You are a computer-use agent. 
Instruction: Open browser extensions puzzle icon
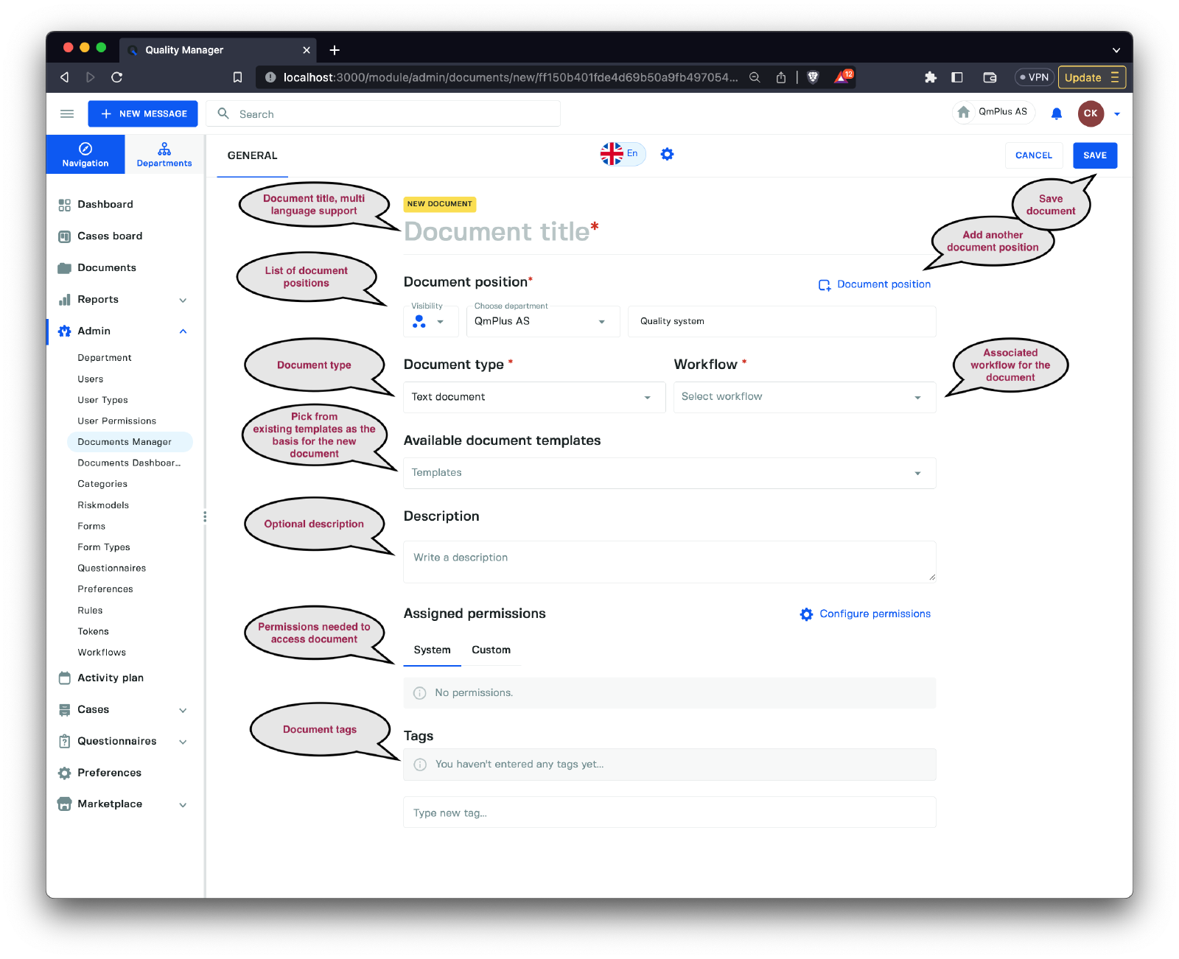(x=930, y=77)
